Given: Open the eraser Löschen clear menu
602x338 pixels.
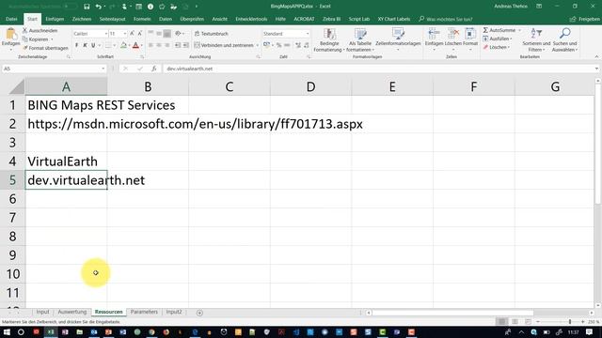Looking at the screenshot, I should point(496,47).
